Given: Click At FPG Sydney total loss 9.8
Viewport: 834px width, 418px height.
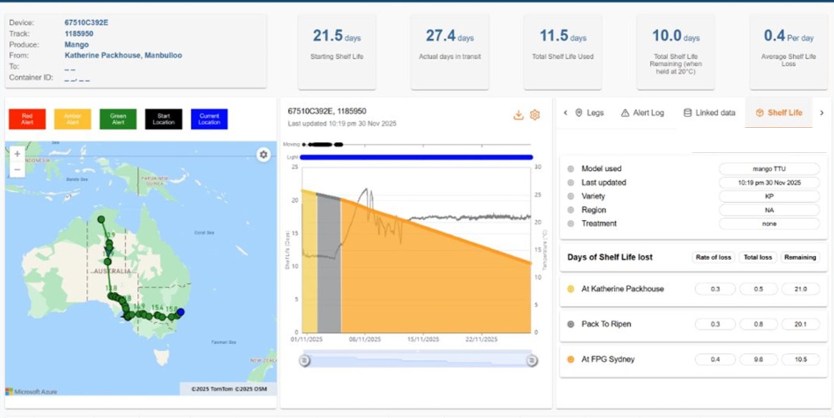Looking at the screenshot, I should [x=758, y=359].
